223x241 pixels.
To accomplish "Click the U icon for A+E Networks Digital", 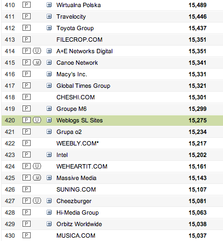I will point(37,51).
